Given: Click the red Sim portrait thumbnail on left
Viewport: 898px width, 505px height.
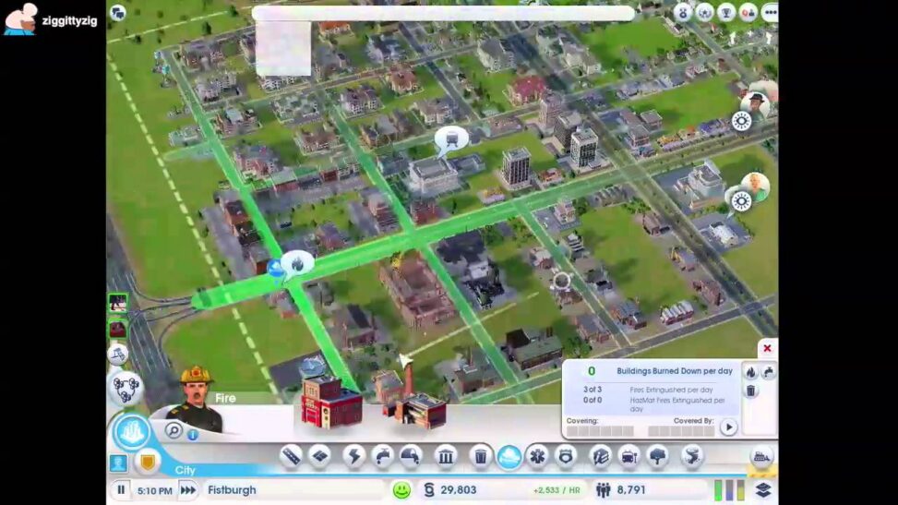Looking at the screenshot, I should 117,329.
